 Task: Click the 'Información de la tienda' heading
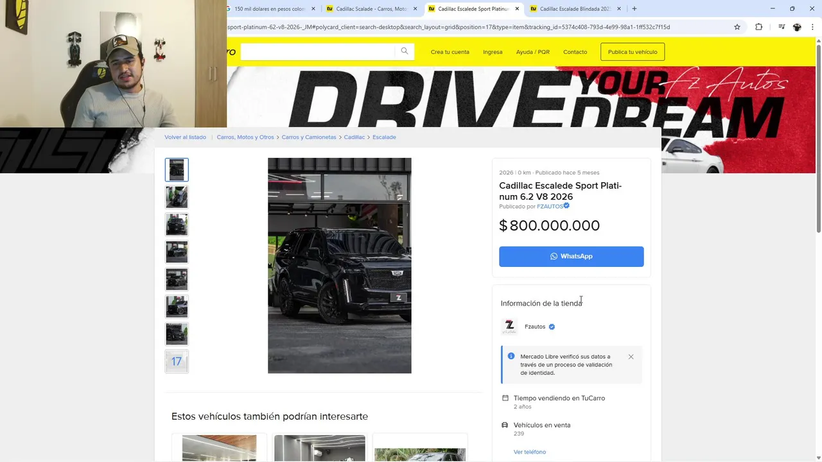click(x=541, y=304)
